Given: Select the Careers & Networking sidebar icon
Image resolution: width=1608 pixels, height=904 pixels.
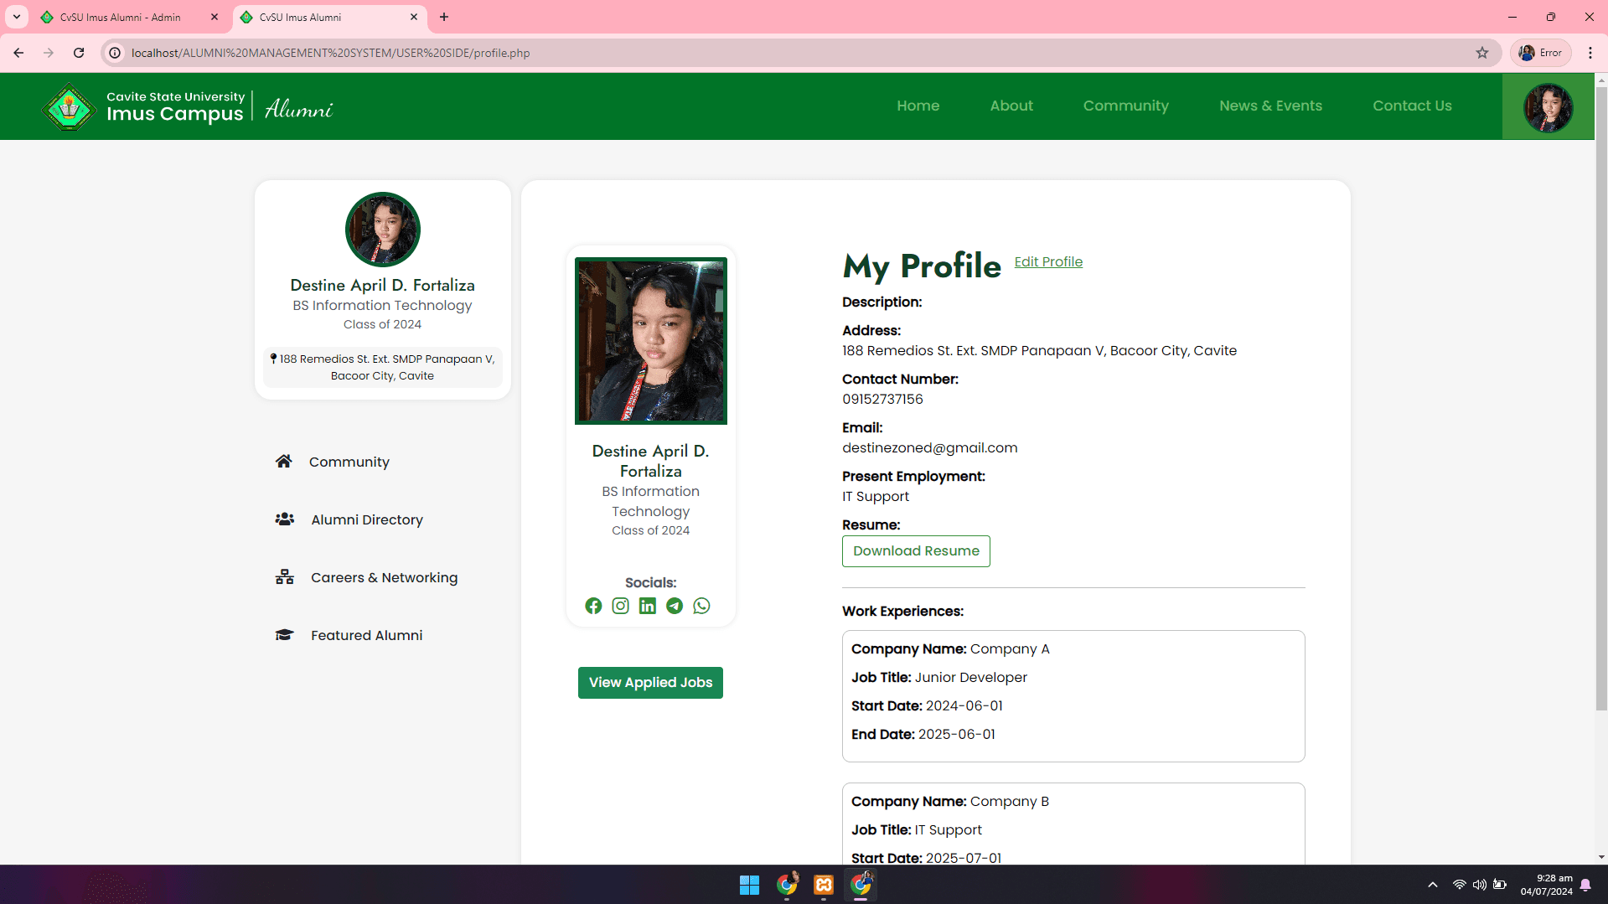Looking at the screenshot, I should click(284, 577).
